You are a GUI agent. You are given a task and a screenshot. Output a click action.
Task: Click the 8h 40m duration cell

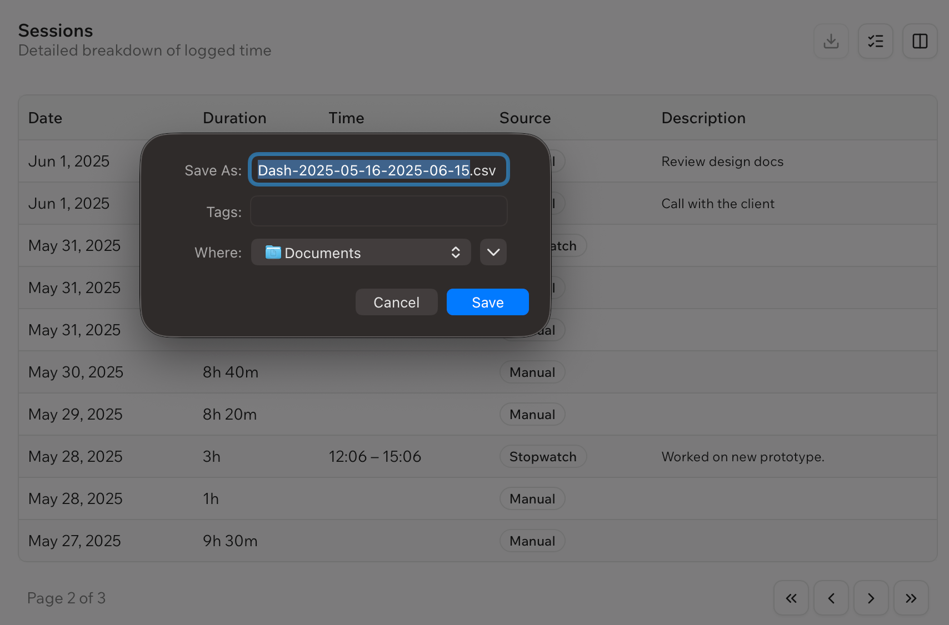pyautogui.click(x=231, y=372)
